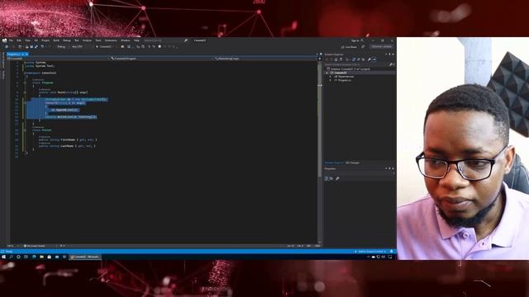The image size is (529, 297).
Task: Click the taskbar search icon
Action: click(x=11, y=257)
